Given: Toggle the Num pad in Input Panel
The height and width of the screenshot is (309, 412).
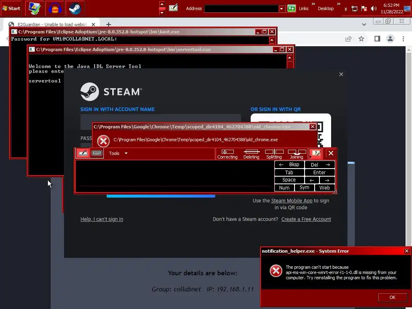Looking at the screenshot, I should (x=284, y=187).
